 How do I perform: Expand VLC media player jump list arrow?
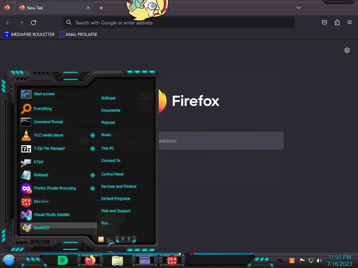[x=93, y=135]
